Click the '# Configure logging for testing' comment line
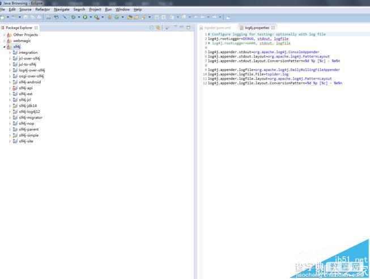The image size is (370, 279). click(x=267, y=34)
